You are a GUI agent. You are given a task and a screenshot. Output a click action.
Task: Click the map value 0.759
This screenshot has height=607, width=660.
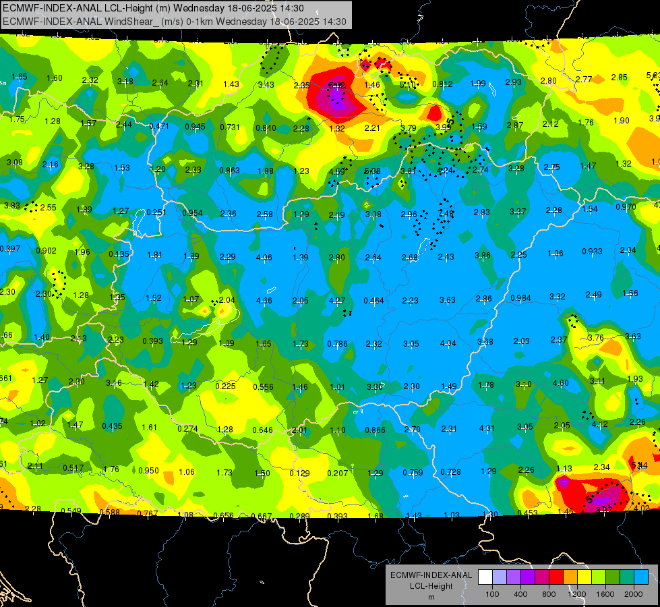coord(413,472)
